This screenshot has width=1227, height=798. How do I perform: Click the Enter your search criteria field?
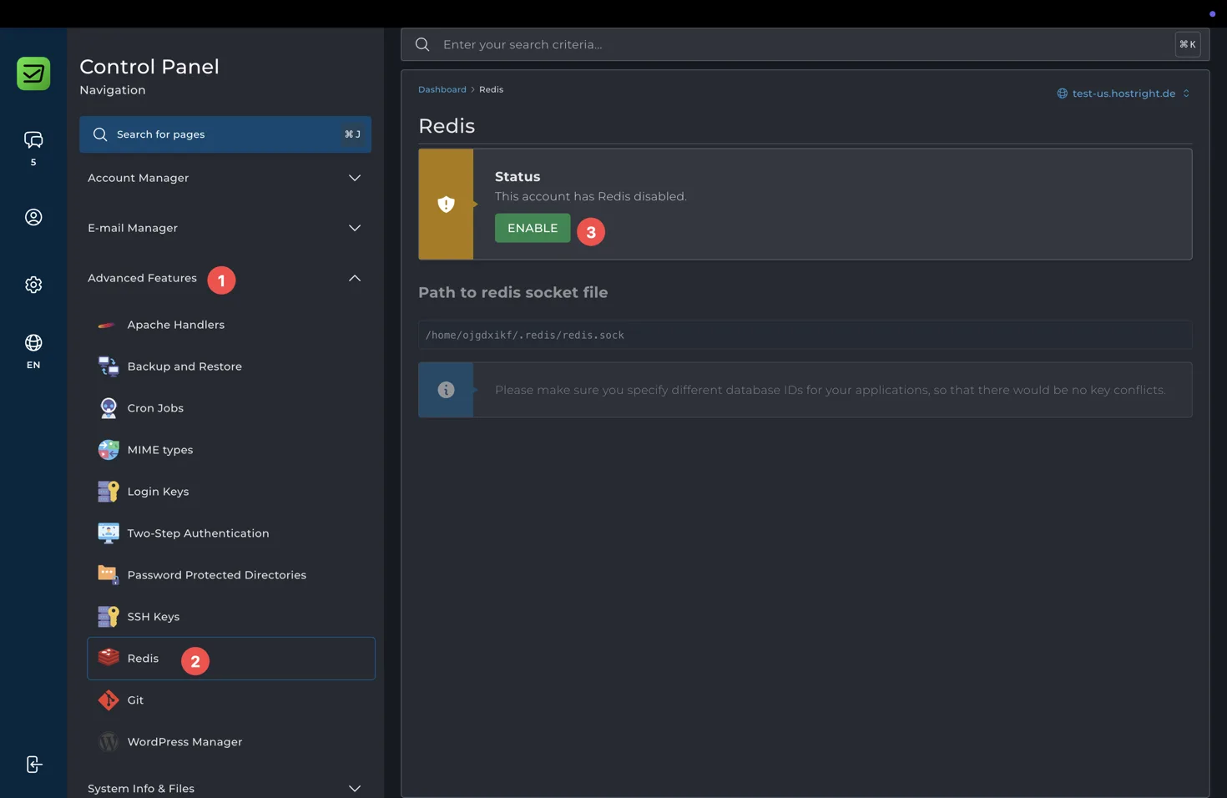805,44
